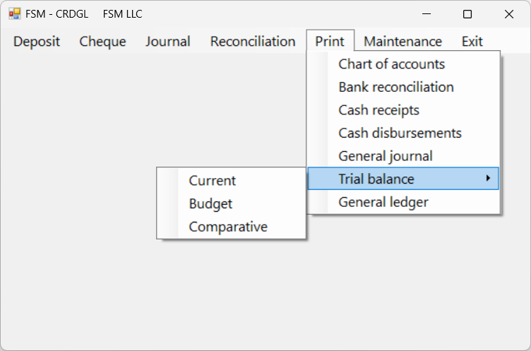Screen dimensions: 531x351
Task: Print the General journal
Action: pos(385,156)
